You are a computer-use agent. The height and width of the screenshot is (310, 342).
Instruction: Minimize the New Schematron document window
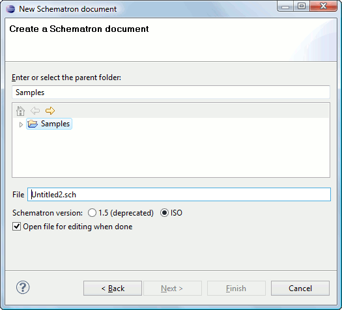285,7
